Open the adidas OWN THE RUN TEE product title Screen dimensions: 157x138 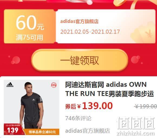109,89
